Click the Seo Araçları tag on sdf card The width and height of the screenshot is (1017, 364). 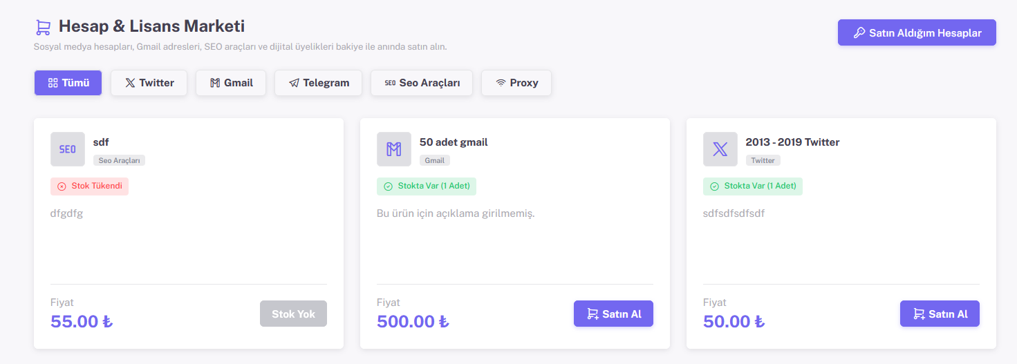tap(119, 160)
